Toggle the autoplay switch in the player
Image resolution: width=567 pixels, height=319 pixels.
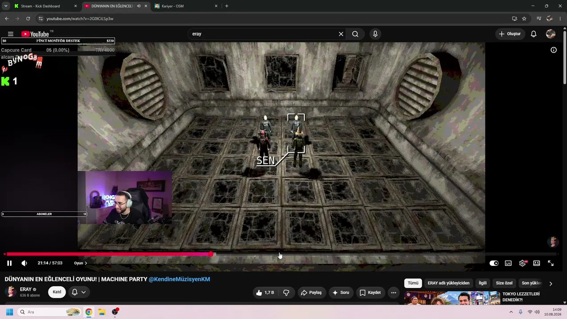pyautogui.click(x=494, y=263)
